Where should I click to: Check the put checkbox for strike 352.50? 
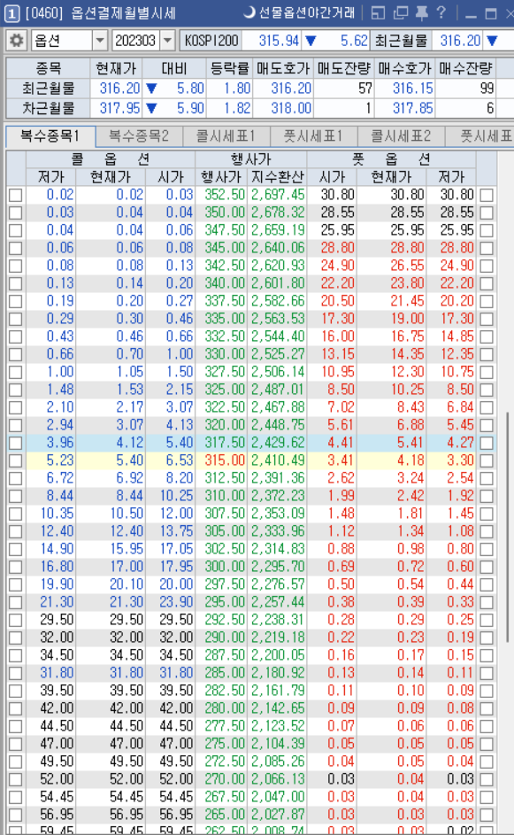point(487,195)
